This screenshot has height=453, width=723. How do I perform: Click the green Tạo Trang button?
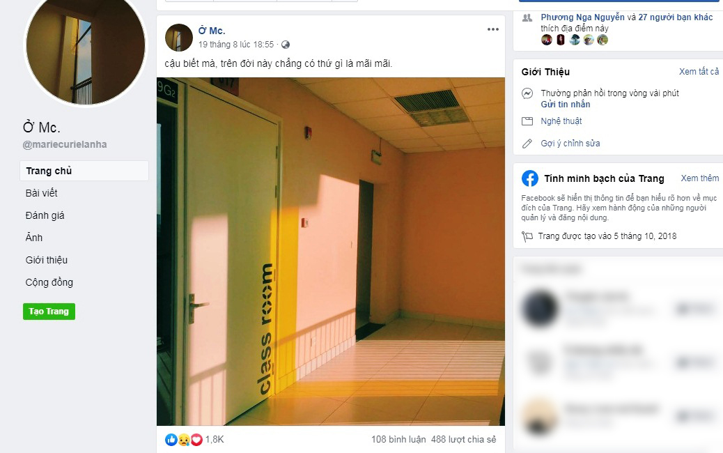(49, 312)
